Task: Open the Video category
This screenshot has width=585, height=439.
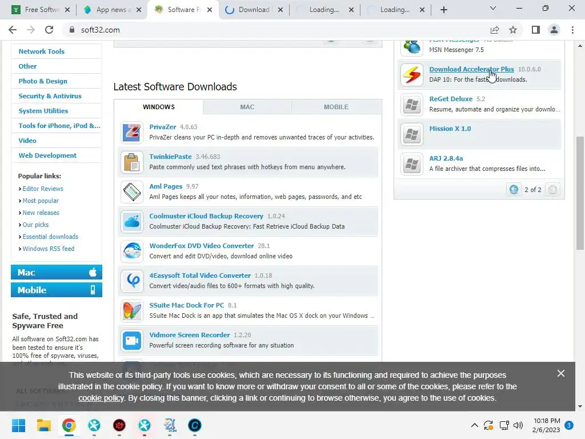Action: (27, 141)
